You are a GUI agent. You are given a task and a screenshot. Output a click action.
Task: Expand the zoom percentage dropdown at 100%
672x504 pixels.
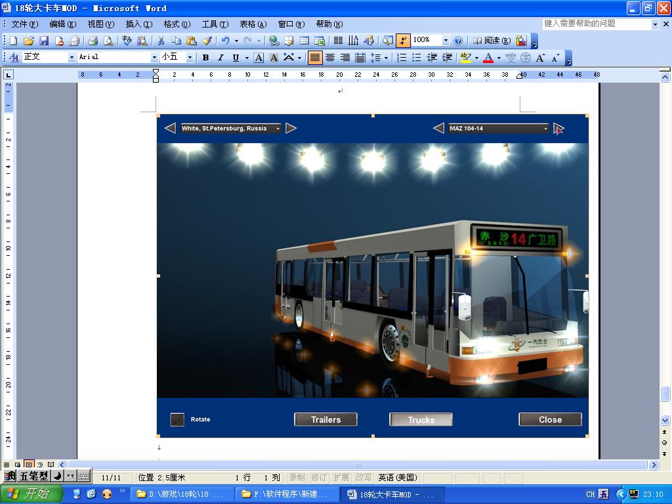point(446,41)
